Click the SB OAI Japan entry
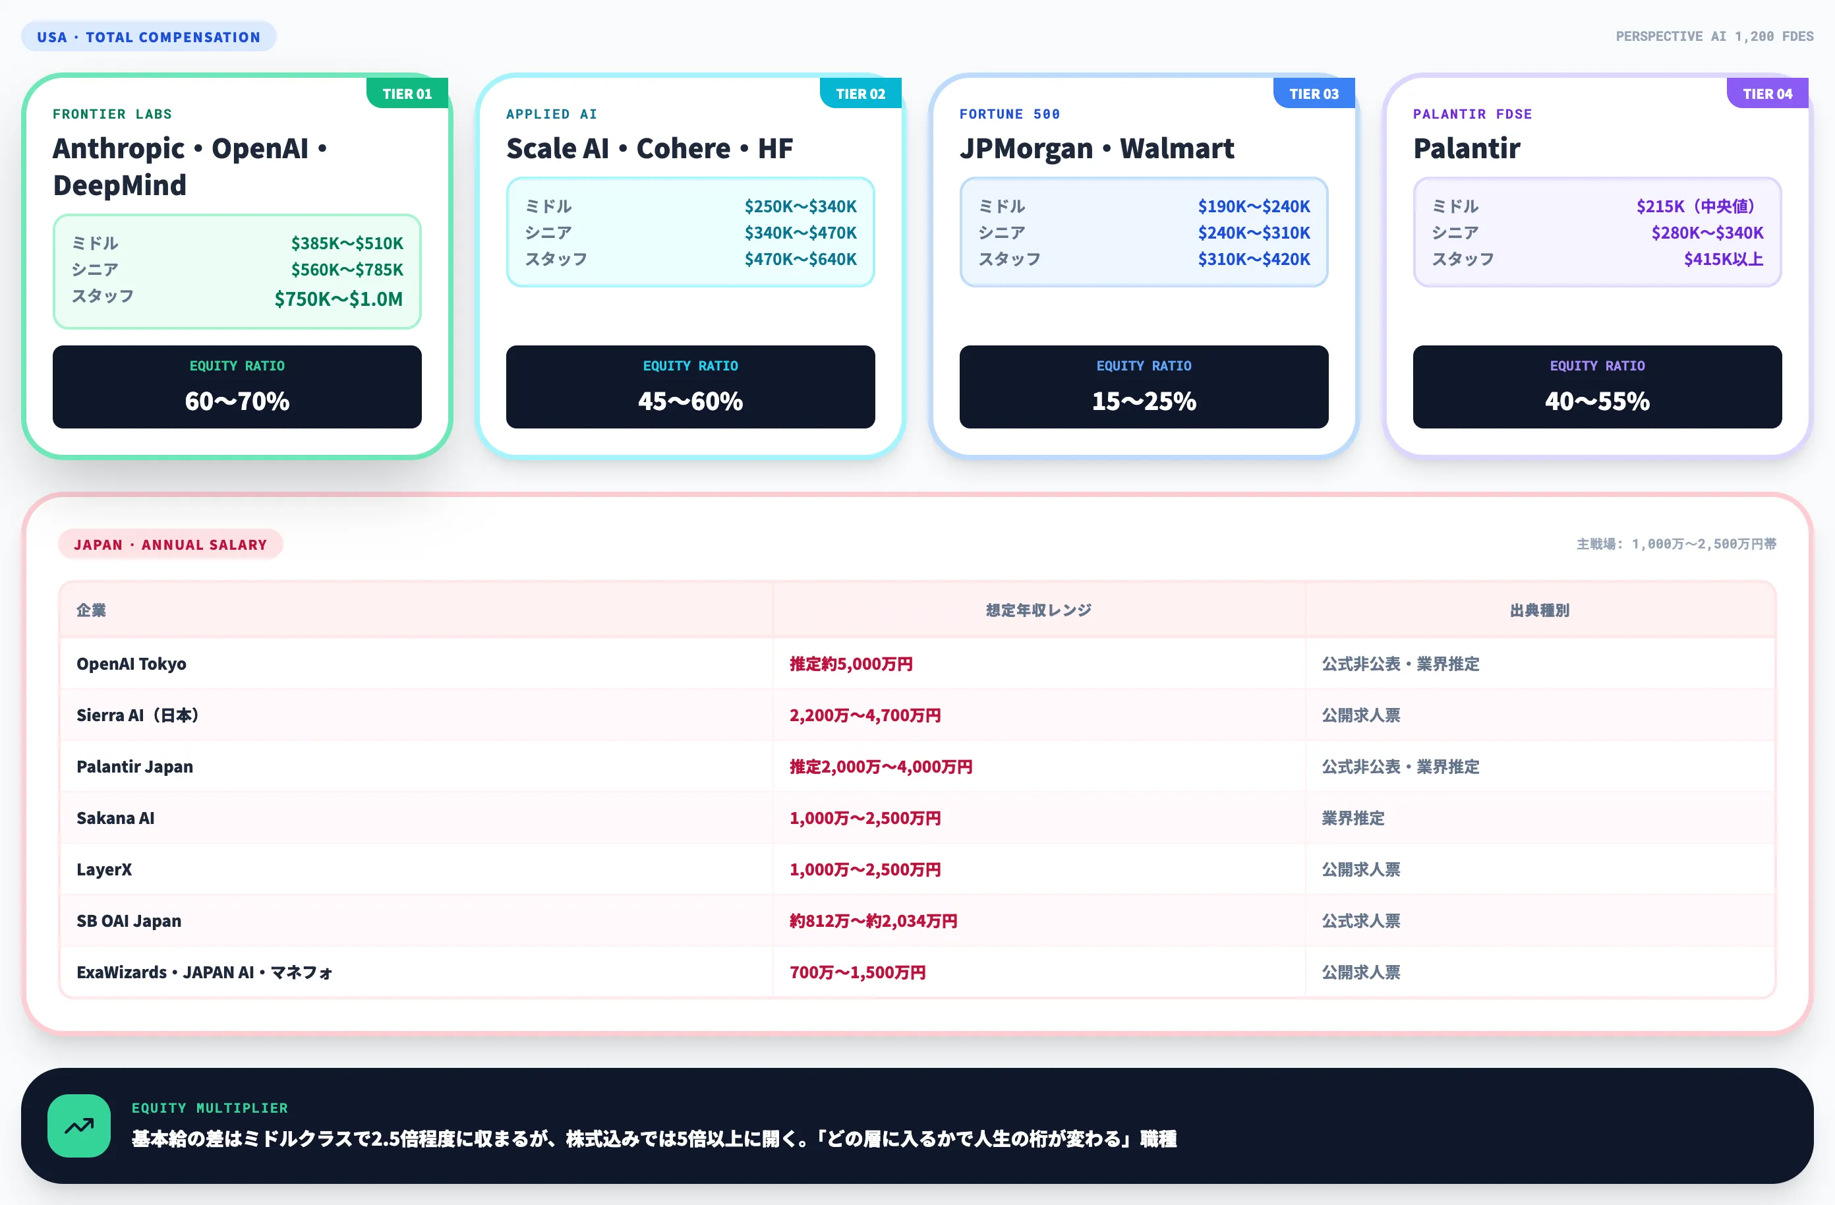This screenshot has height=1205, width=1835. [129, 920]
